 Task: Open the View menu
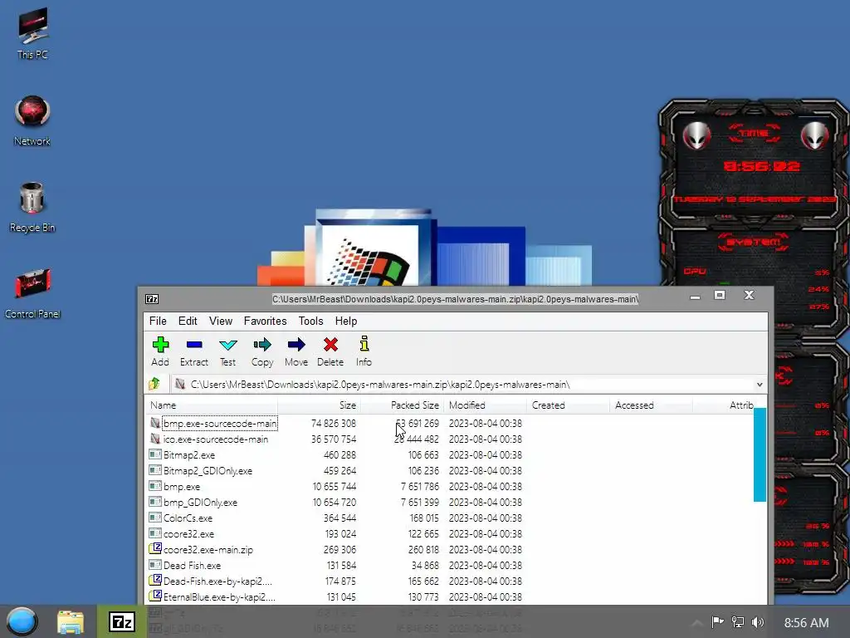coord(221,321)
